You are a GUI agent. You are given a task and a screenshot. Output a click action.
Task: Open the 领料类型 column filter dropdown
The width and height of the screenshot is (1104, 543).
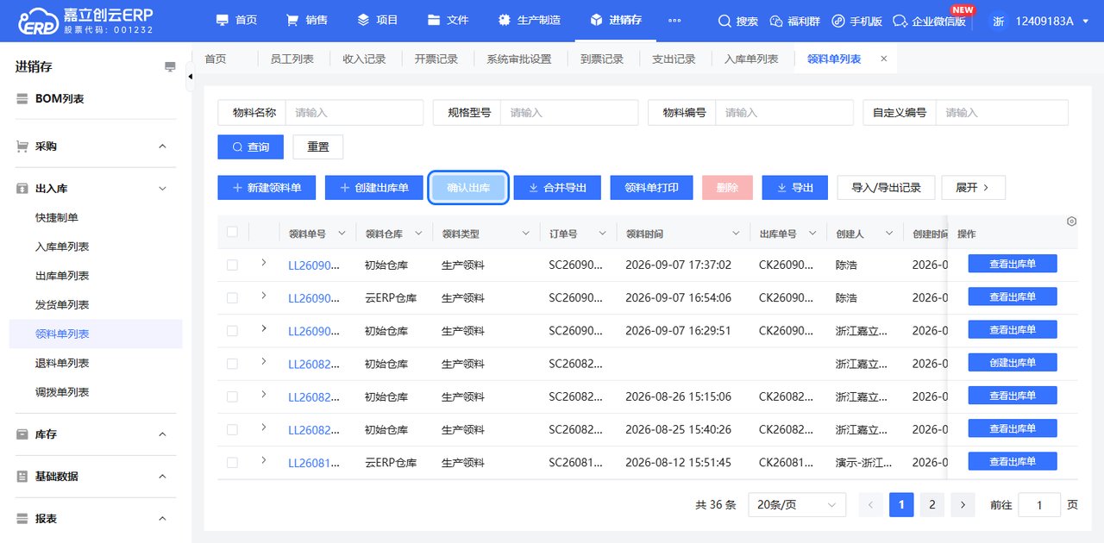click(x=526, y=234)
